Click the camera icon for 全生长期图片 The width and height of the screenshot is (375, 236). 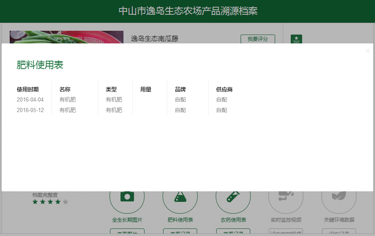click(x=127, y=197)
